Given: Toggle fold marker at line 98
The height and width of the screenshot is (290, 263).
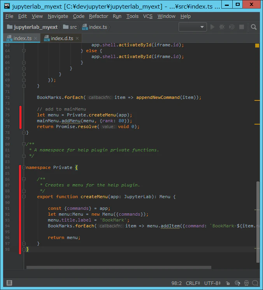Looking at the screenshot, I should coord(24,250).
